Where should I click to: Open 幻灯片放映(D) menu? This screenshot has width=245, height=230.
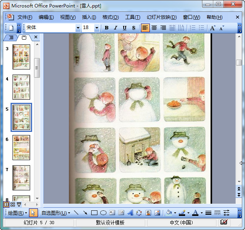point(162,17)
